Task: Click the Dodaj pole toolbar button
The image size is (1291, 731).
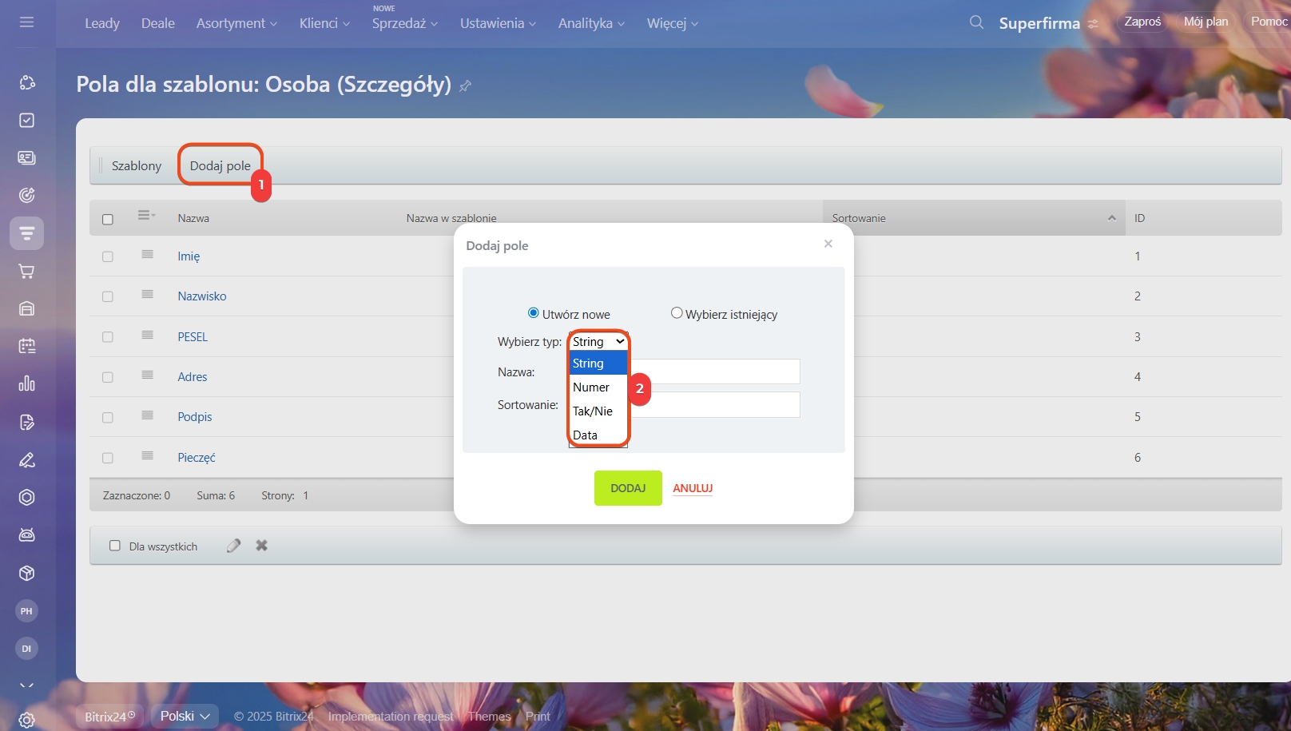Action: [220, 165]
